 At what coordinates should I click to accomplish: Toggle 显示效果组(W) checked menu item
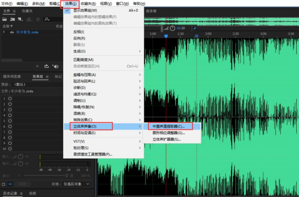[104, 10]
